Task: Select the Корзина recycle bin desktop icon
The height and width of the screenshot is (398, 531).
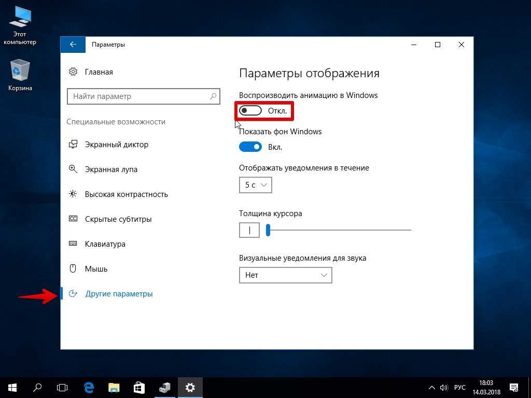Action: coord(20,75)
